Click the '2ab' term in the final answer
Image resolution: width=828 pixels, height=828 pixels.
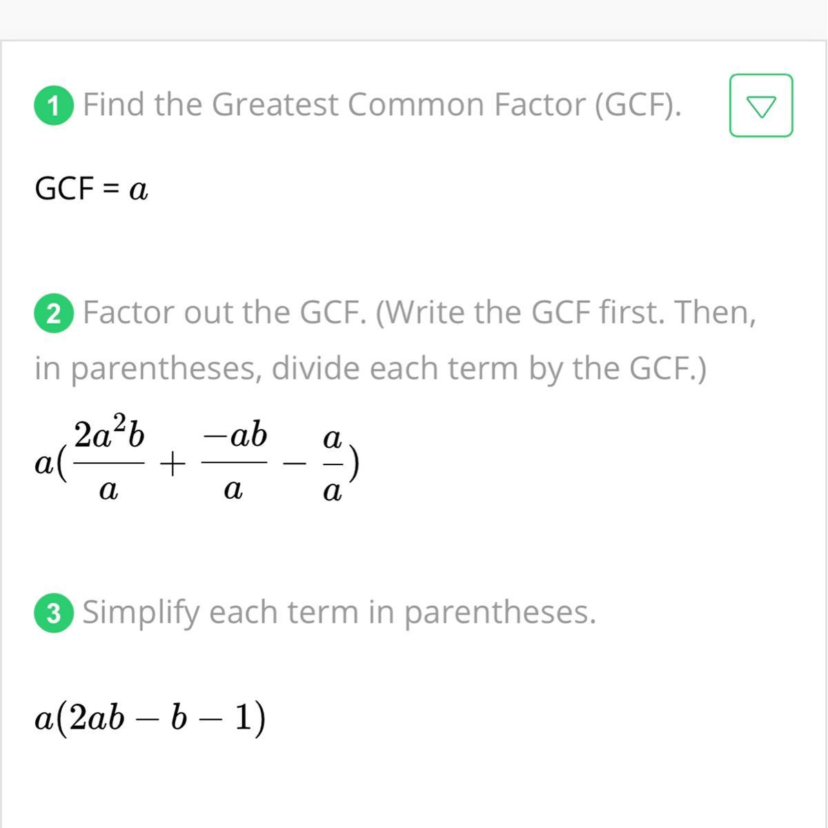(97, 719)
